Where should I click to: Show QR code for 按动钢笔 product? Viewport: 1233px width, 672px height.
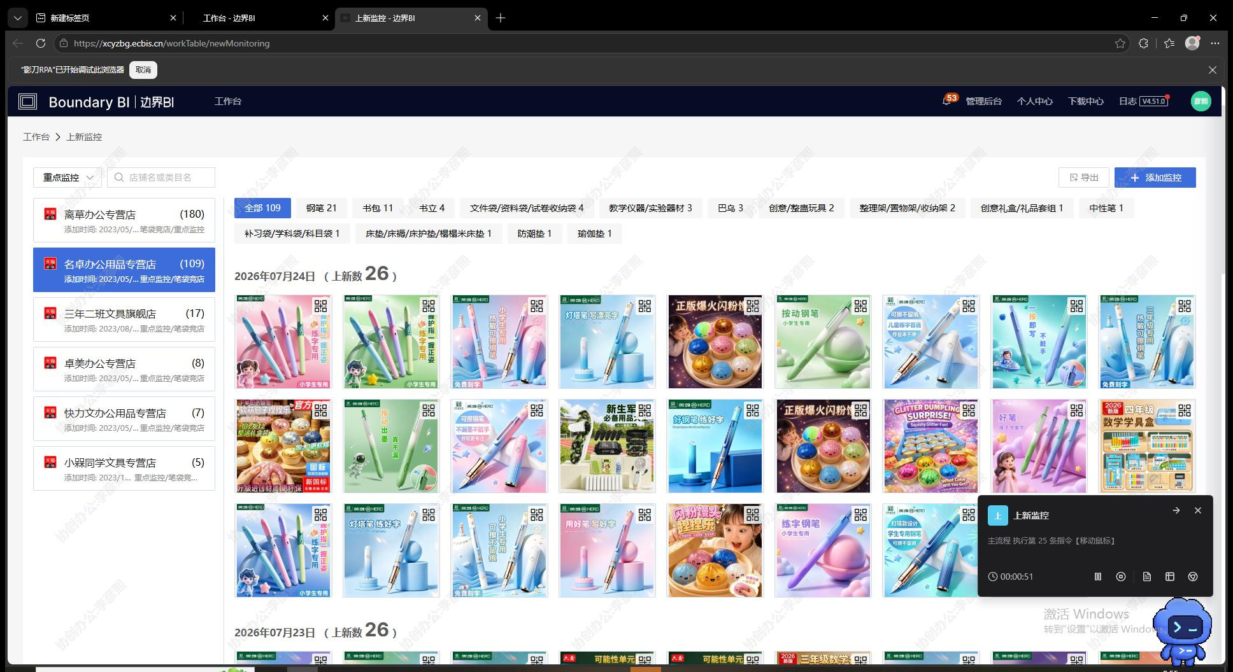click(x=860, y=306)
